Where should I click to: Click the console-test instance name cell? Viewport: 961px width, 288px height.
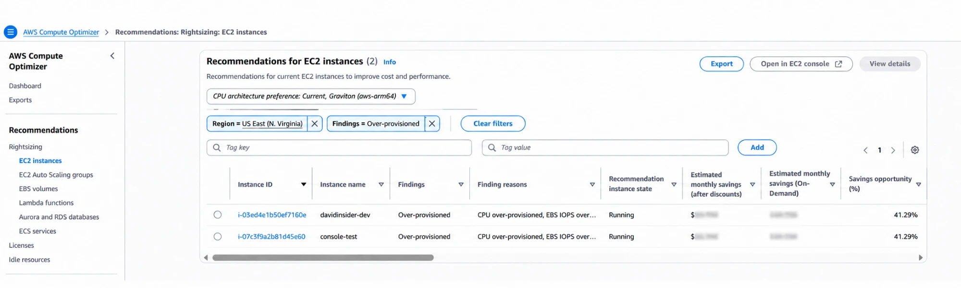pyautogui.click(x=339, y=236)
